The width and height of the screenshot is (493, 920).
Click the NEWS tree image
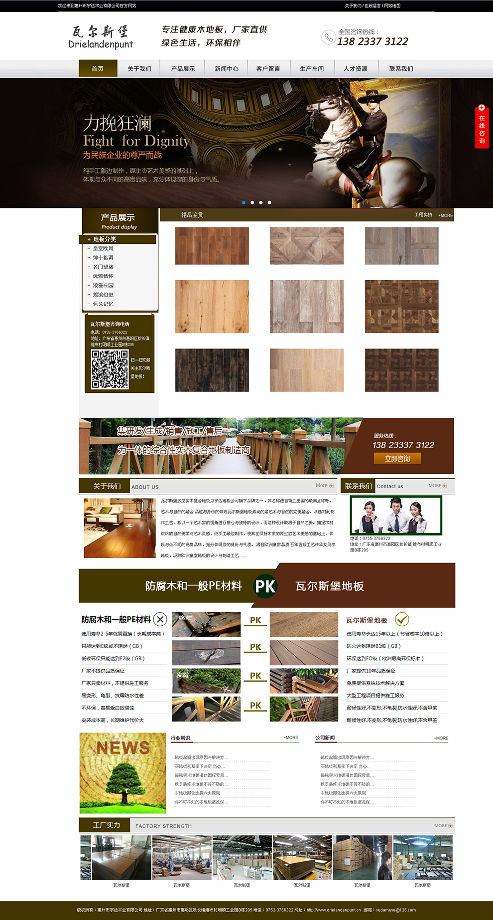click(x=123, y=772)
